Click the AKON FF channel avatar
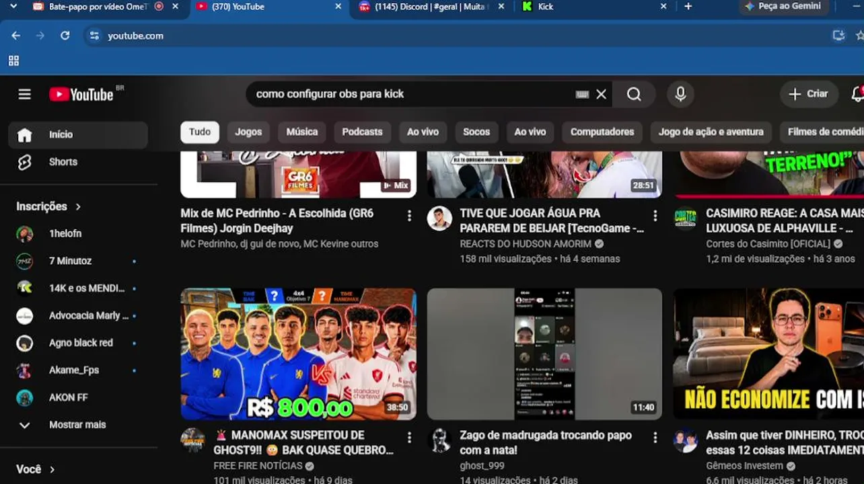 pyautogui.click(x=25, y=397)
